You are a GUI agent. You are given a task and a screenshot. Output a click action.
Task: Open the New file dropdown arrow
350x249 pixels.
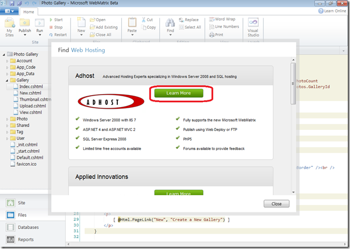(82, 35)
